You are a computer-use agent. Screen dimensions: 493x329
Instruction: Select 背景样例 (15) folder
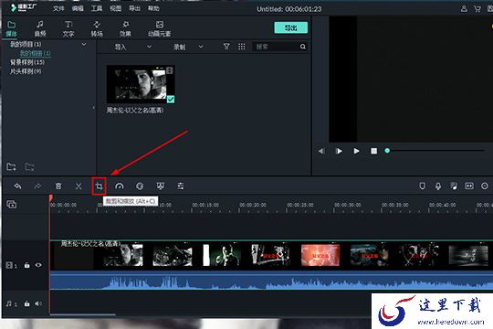[x=27, y=62]
